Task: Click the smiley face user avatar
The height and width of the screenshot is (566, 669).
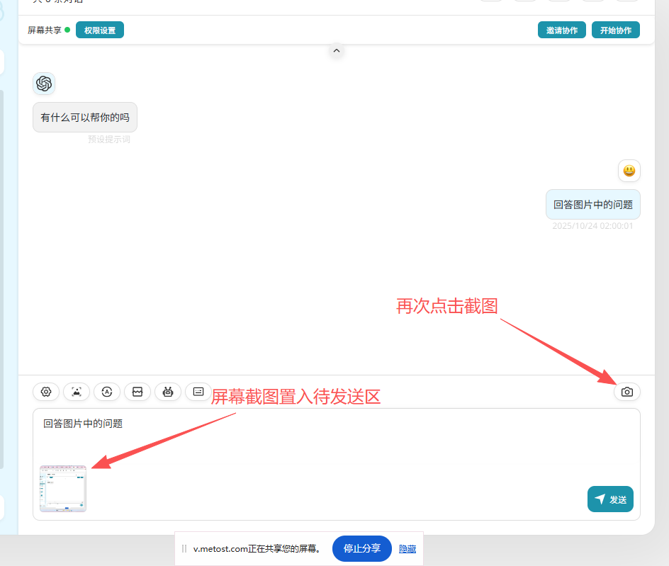Action: (x=629, y=171)
